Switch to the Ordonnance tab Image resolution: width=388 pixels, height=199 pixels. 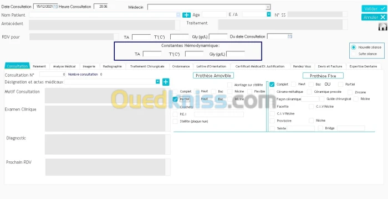tap(181, 66)
